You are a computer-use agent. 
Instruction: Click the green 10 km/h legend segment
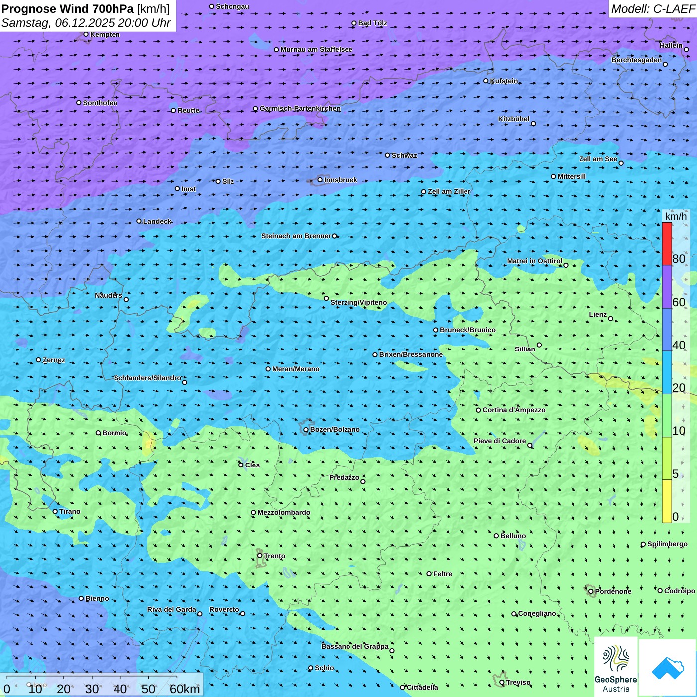(x=667, y=416)
